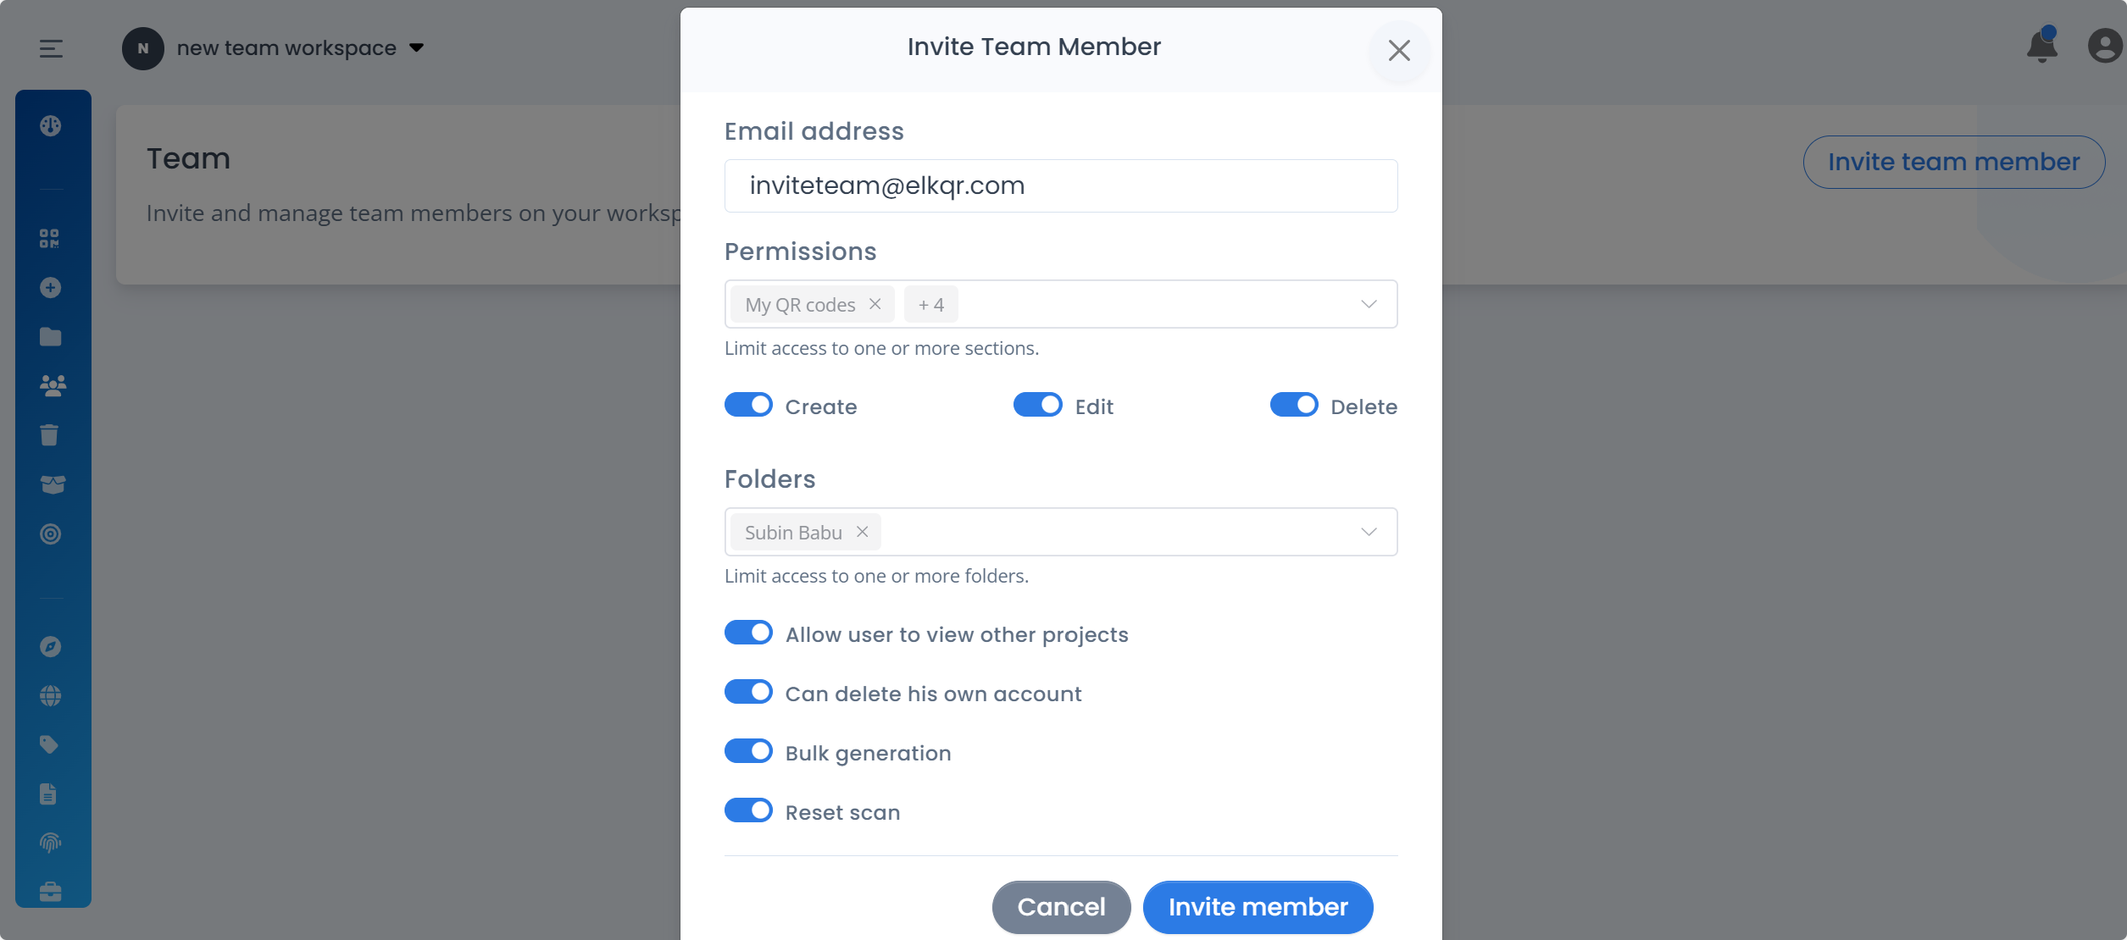This screenshot has width=2127, height=940.
Task: Click the folders icon in sidebar
Action: tap(50, 337)
